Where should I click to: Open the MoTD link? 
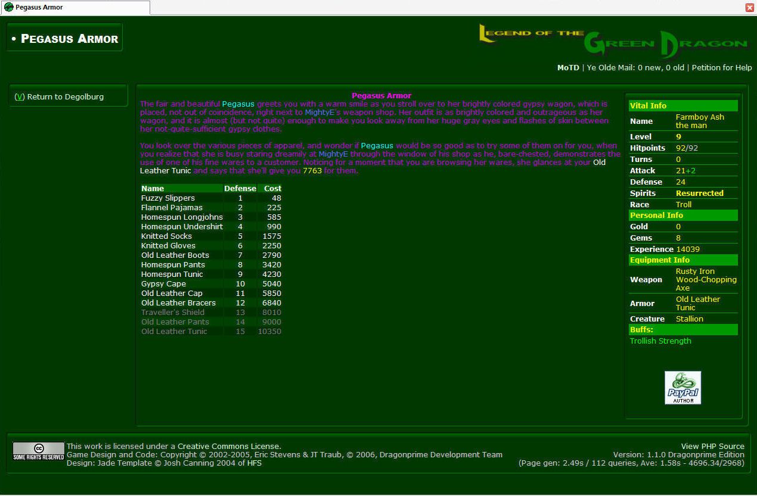point(567,68)
